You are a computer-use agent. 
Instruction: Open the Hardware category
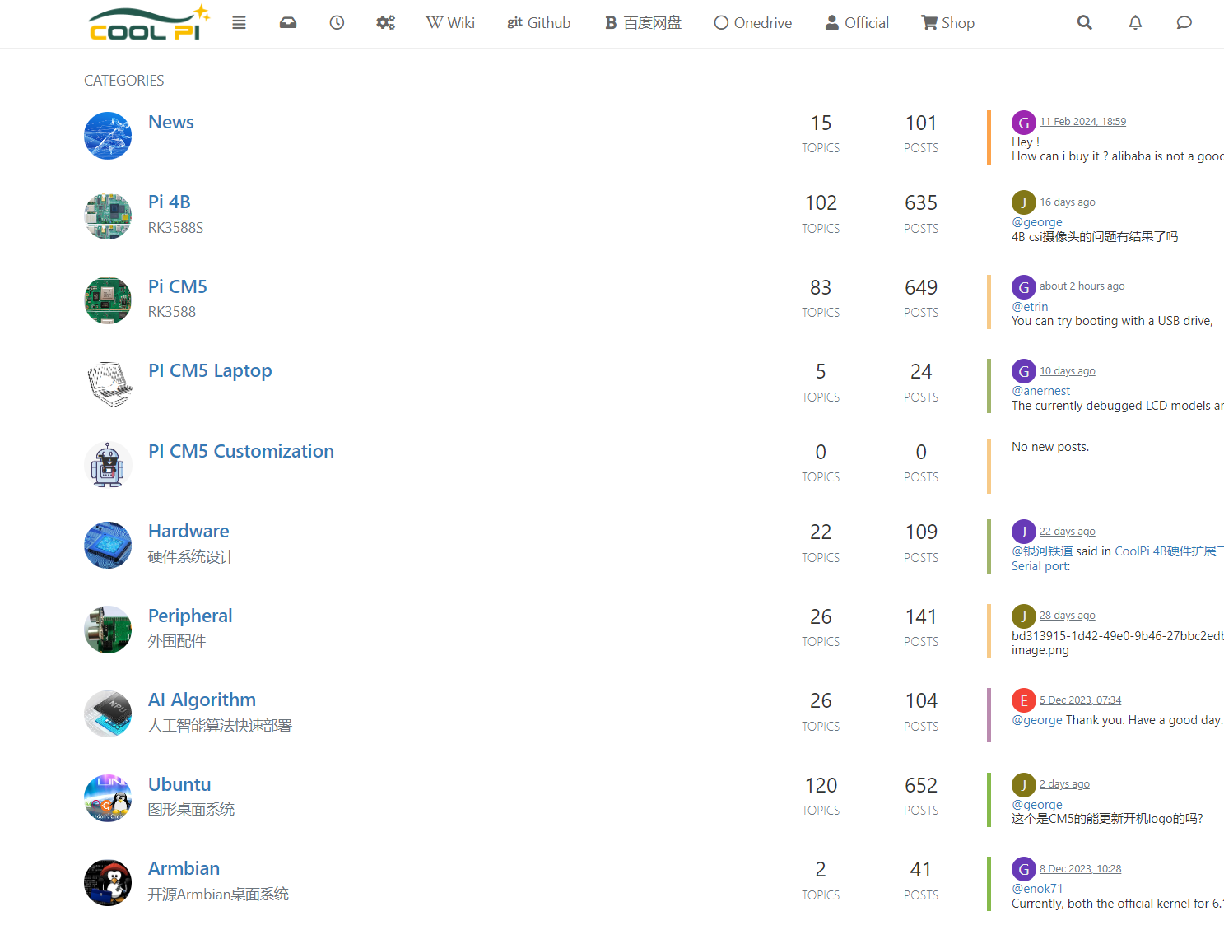tap(188, 531)
